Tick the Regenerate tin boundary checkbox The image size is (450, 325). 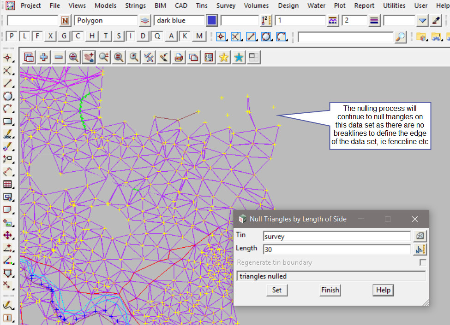[x=422, y=262]
